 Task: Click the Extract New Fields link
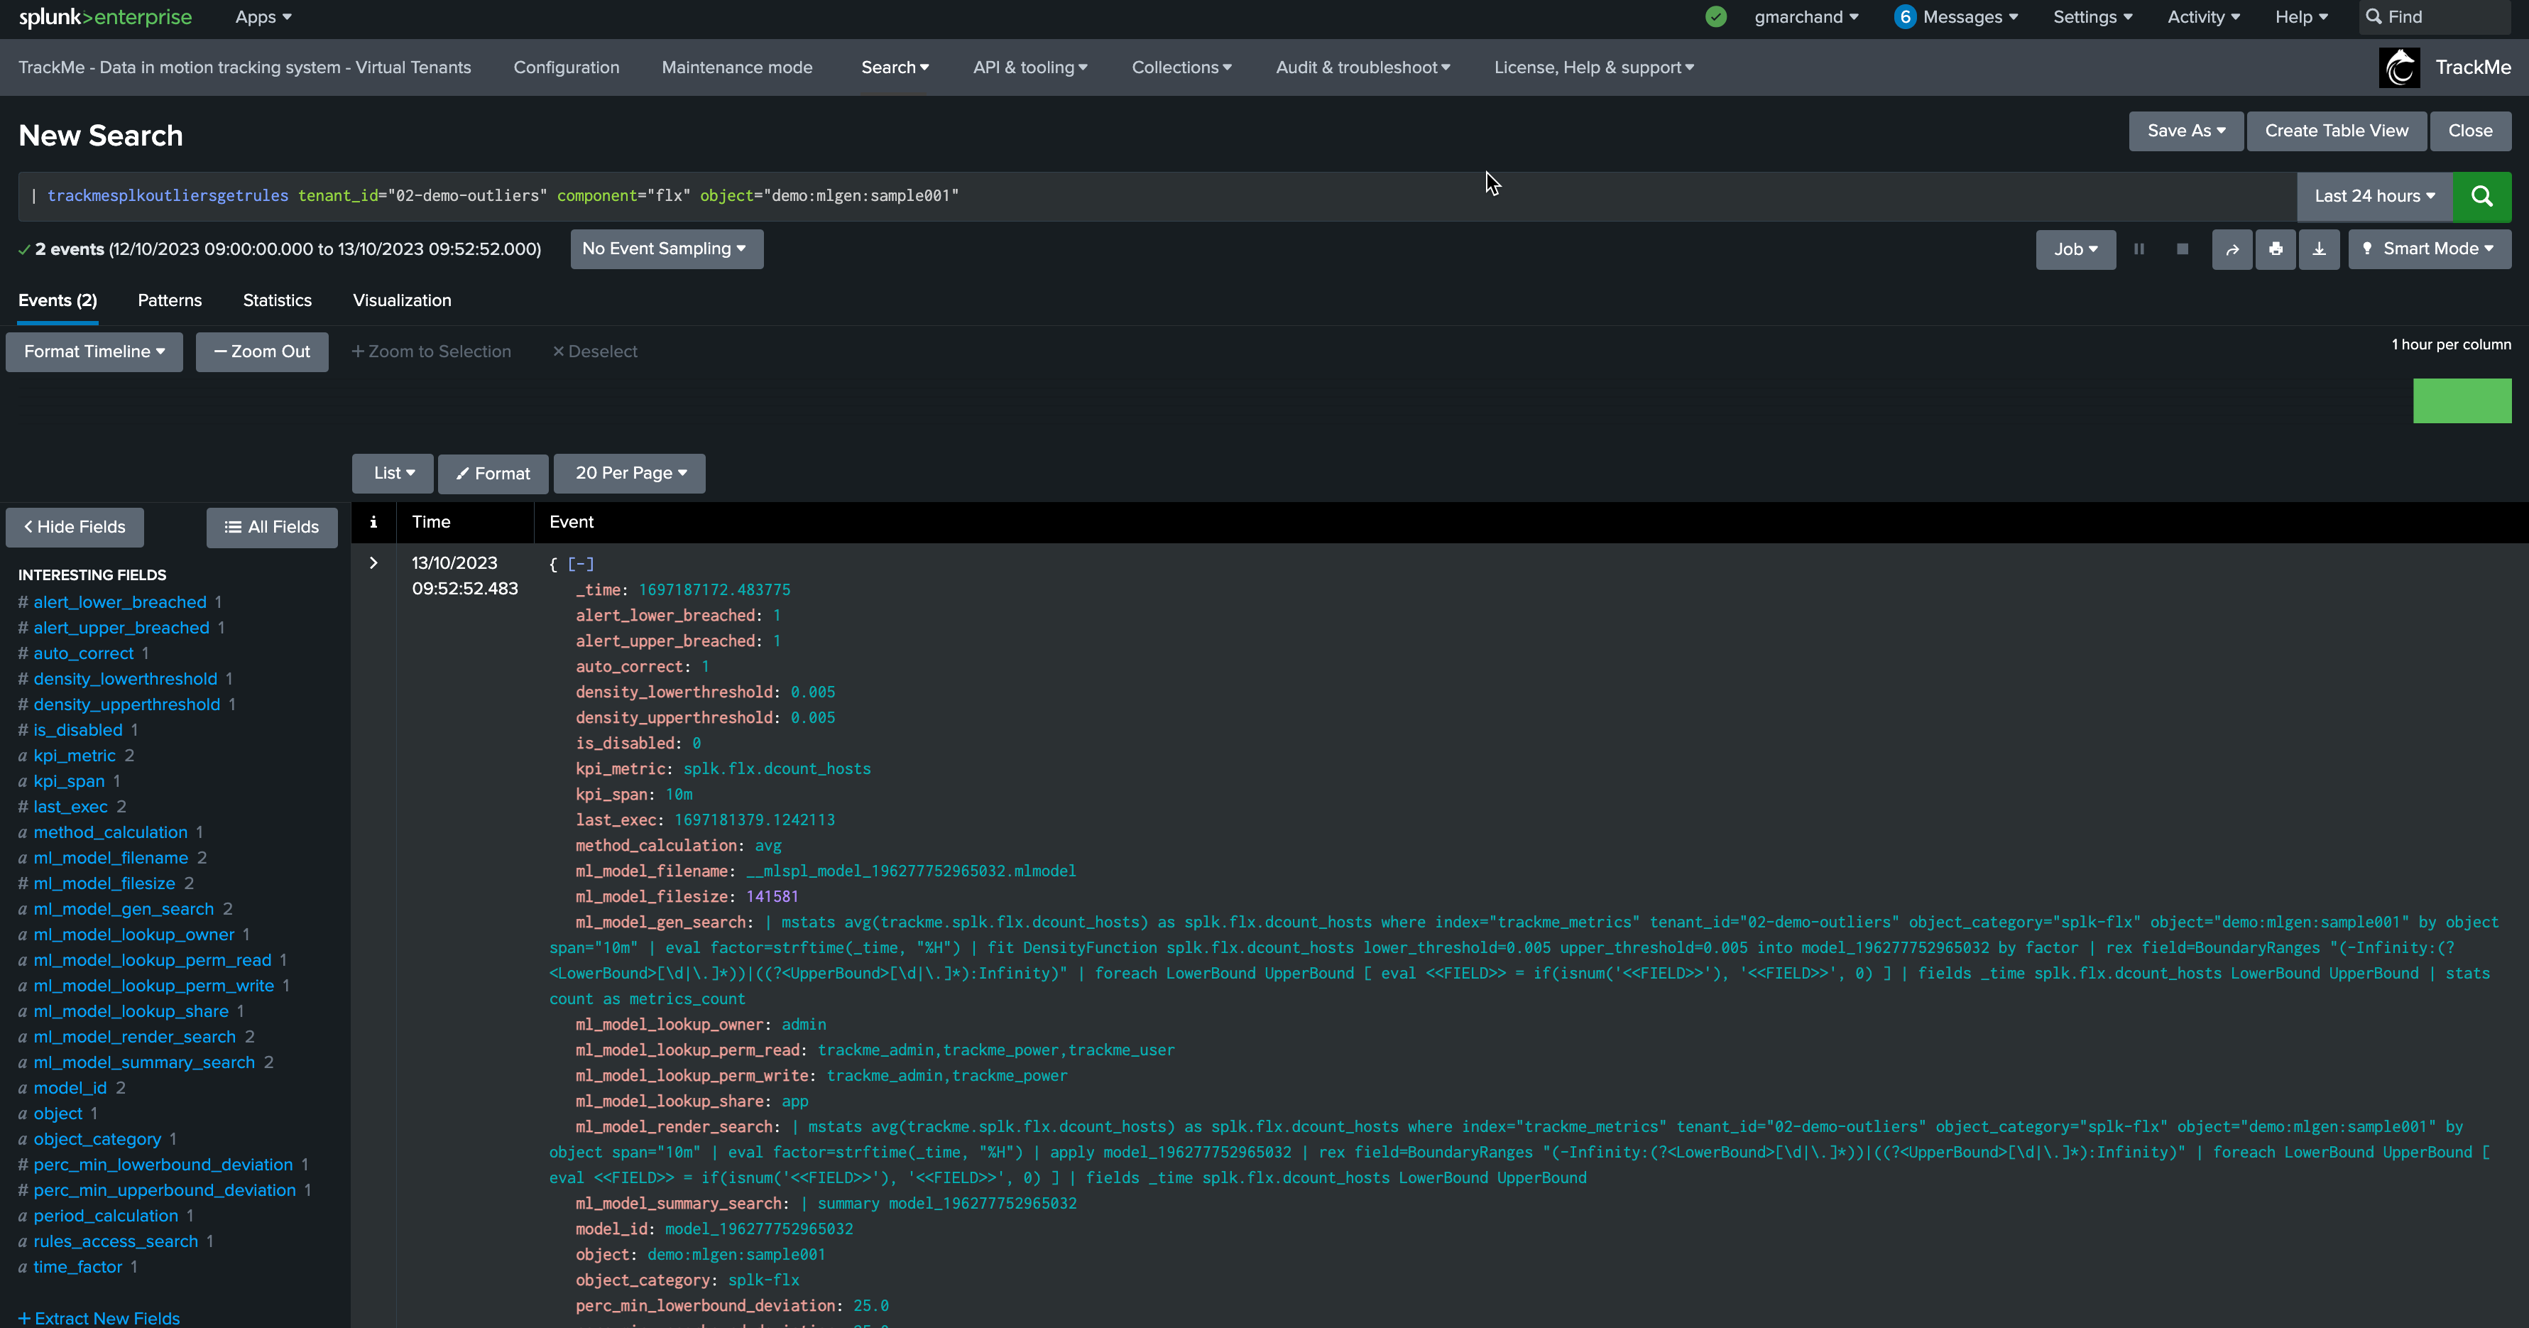(x=99, y=1317)
